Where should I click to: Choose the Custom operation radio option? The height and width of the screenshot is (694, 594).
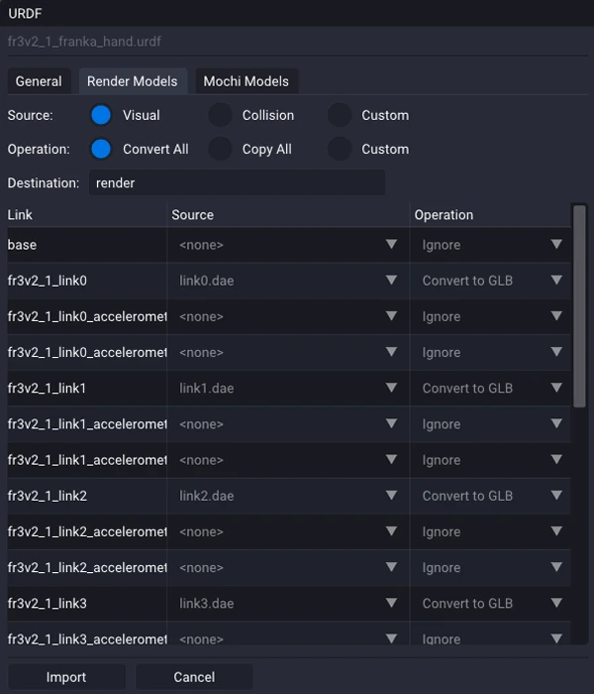(x=340, y=149)
